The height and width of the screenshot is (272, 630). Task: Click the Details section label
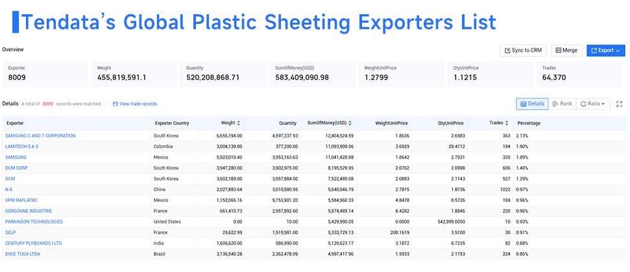[x=10, y=104]
